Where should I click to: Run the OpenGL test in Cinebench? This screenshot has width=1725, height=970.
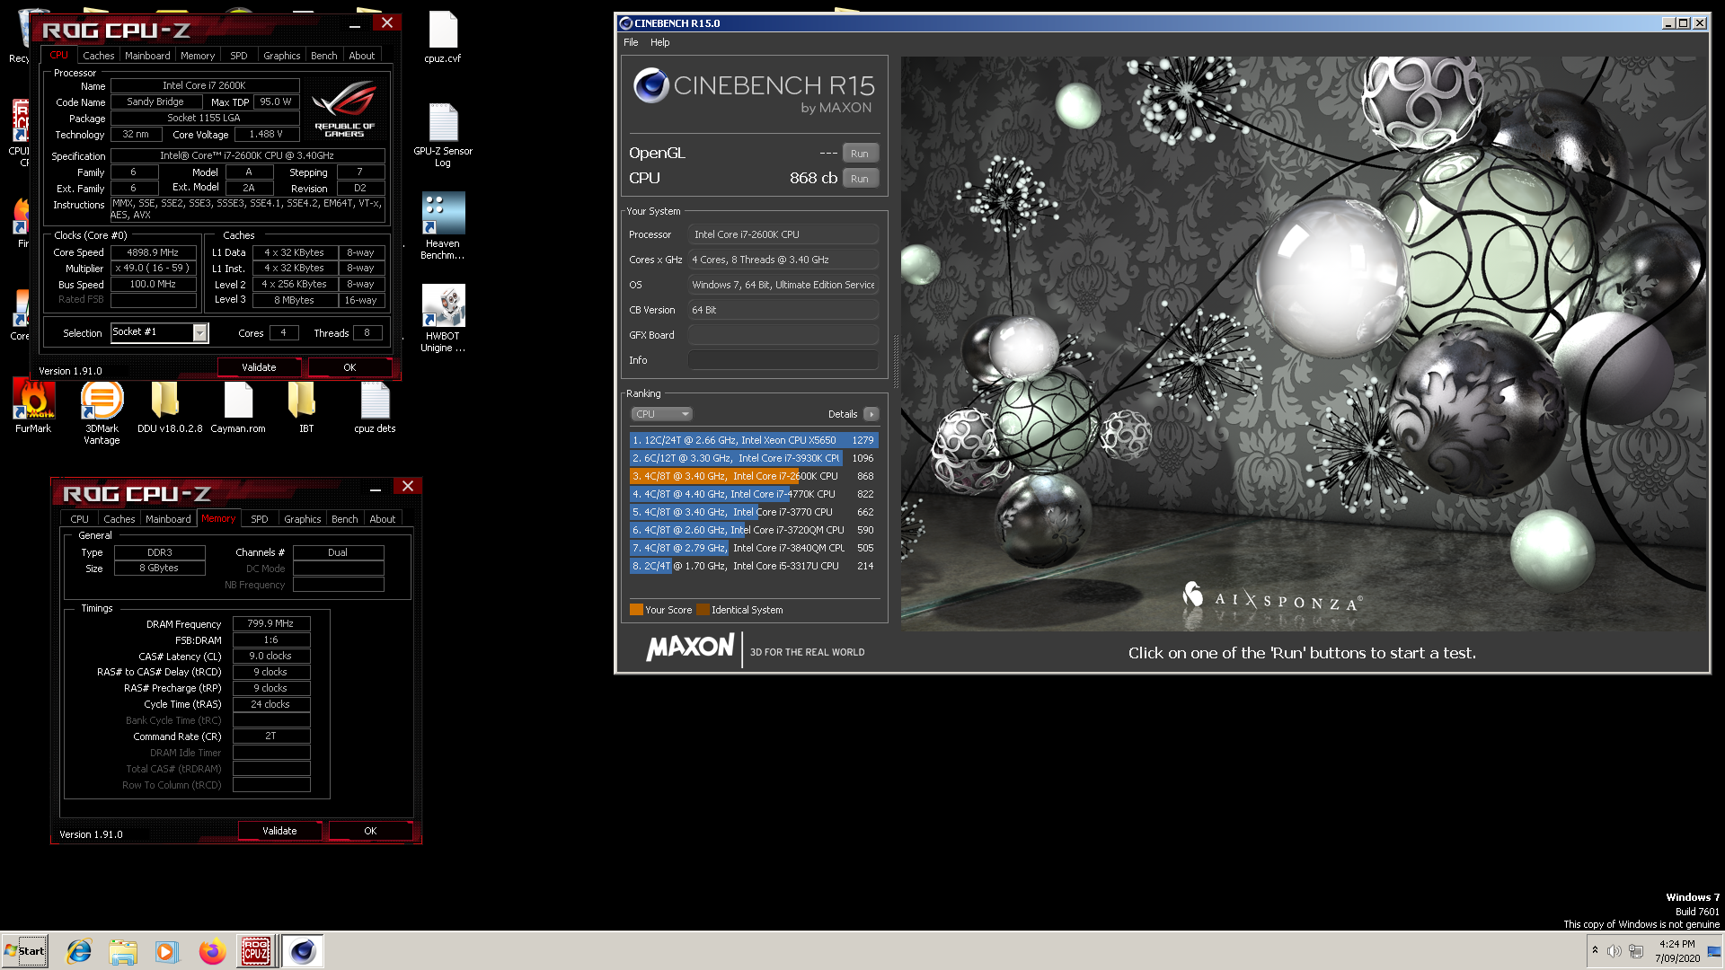pos(860,154)
